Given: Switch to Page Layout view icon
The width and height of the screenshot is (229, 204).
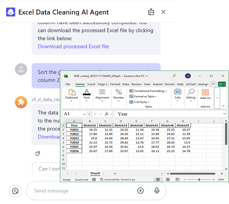Looking at the screenshot, I should tap(168, 180).
